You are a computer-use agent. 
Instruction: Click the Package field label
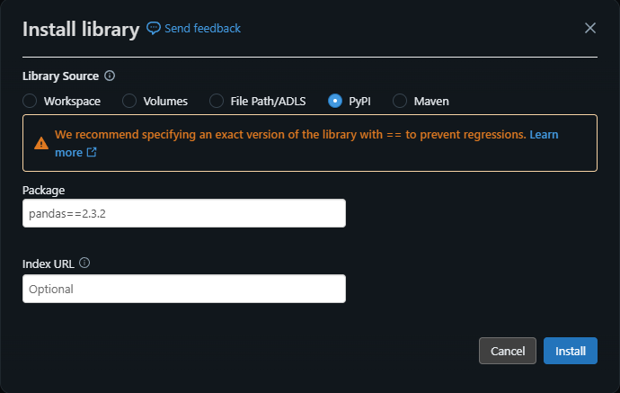pos(44,190)
